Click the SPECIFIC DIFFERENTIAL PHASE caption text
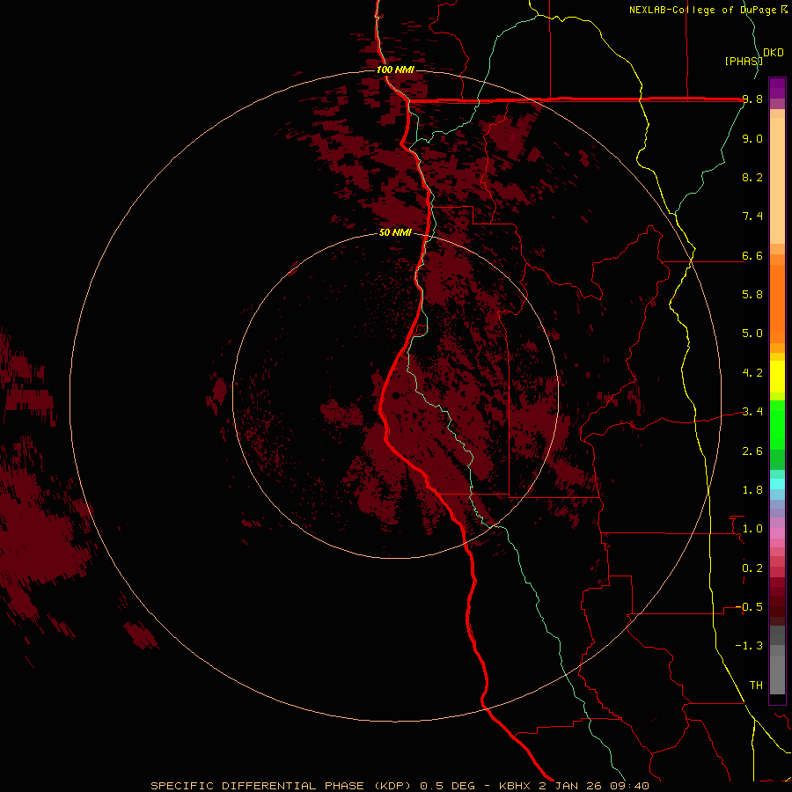This screenshot has height=792, width=792. click(257, 786)
